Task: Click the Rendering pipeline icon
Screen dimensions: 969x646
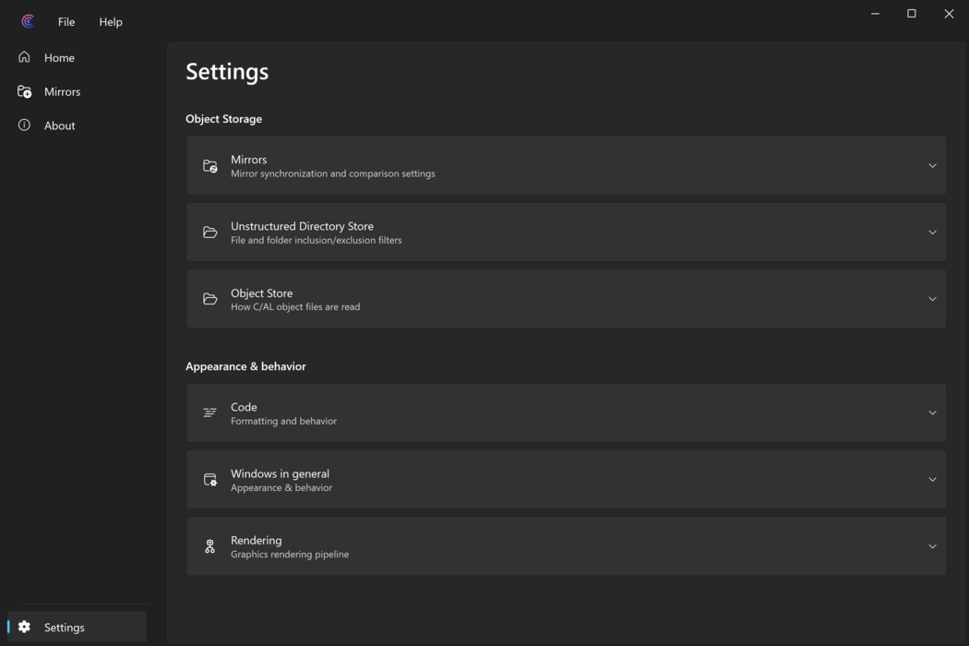Action: [x=210, y=546]
